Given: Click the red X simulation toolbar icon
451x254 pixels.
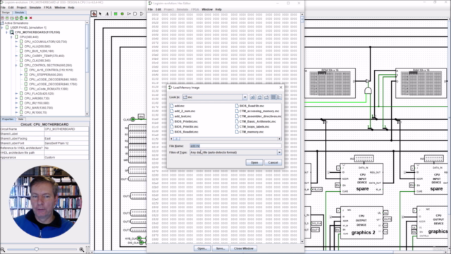Looking at the screenshot, I should [31, 18].
